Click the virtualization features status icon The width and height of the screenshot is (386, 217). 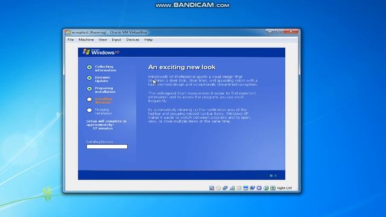[x=259, y=188]
